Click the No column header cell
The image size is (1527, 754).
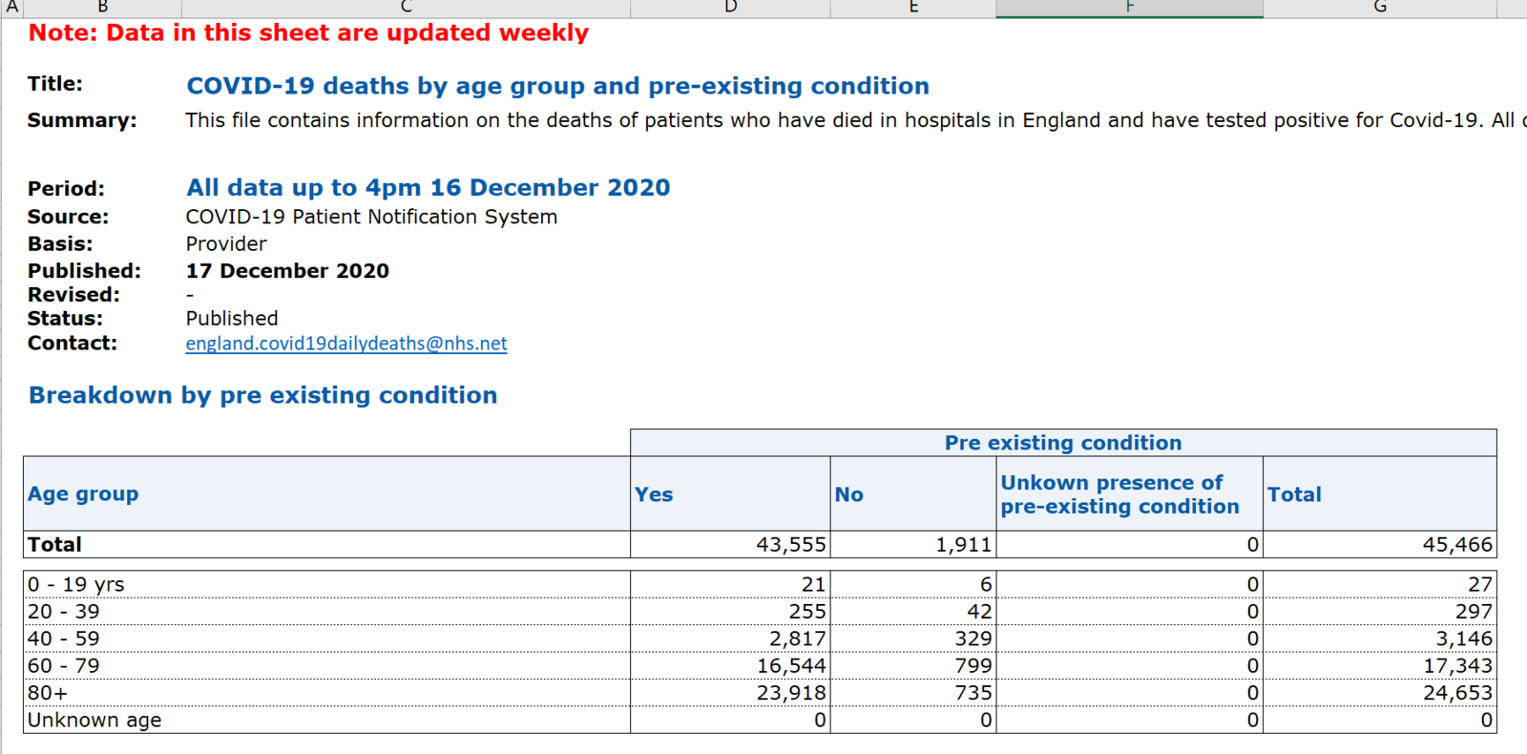tap(848, 494)
